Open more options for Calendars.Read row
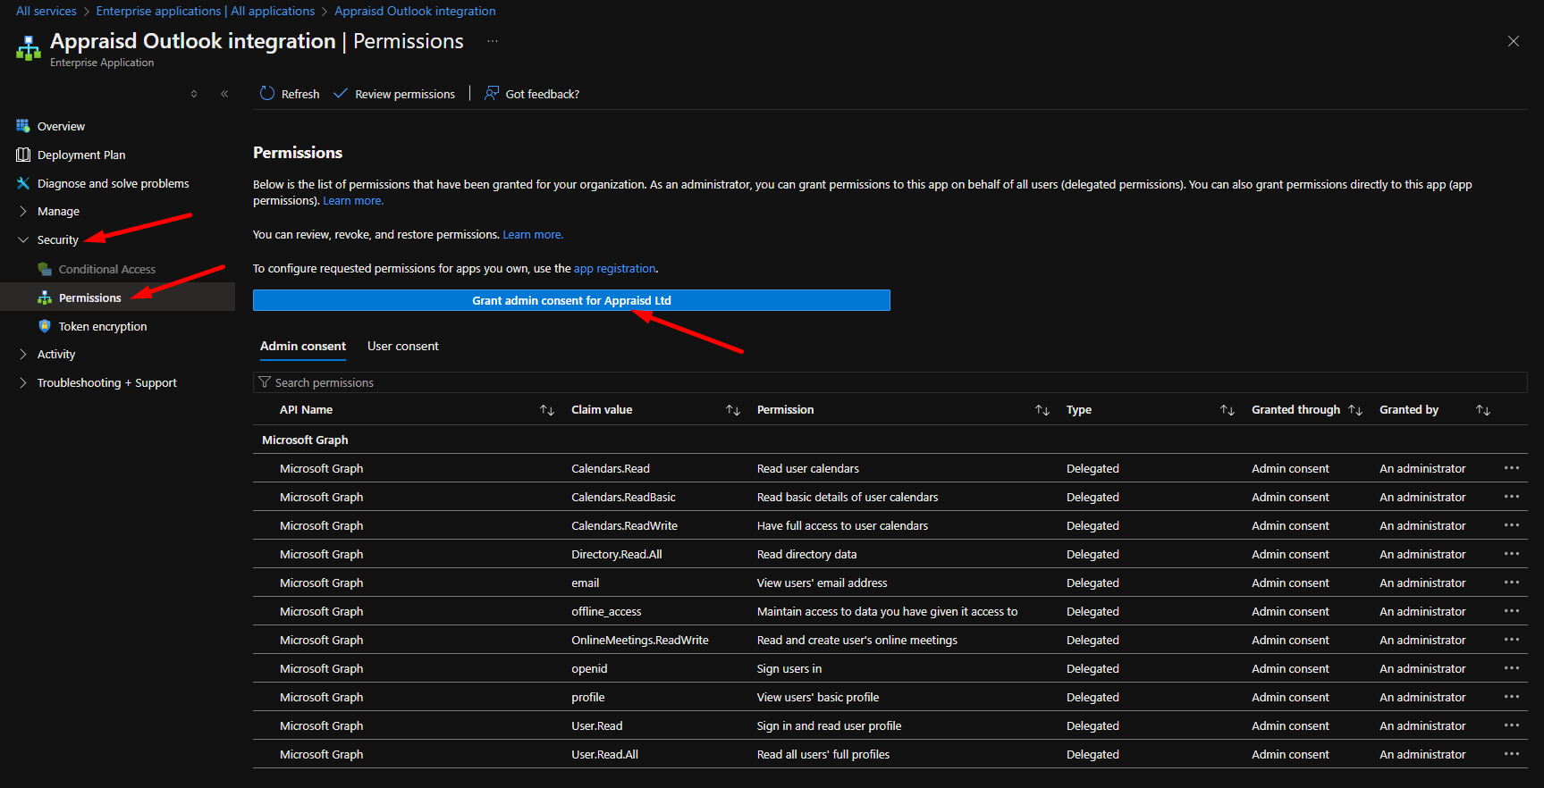This screenshot has height=788, width=1544. [1511, 468]
